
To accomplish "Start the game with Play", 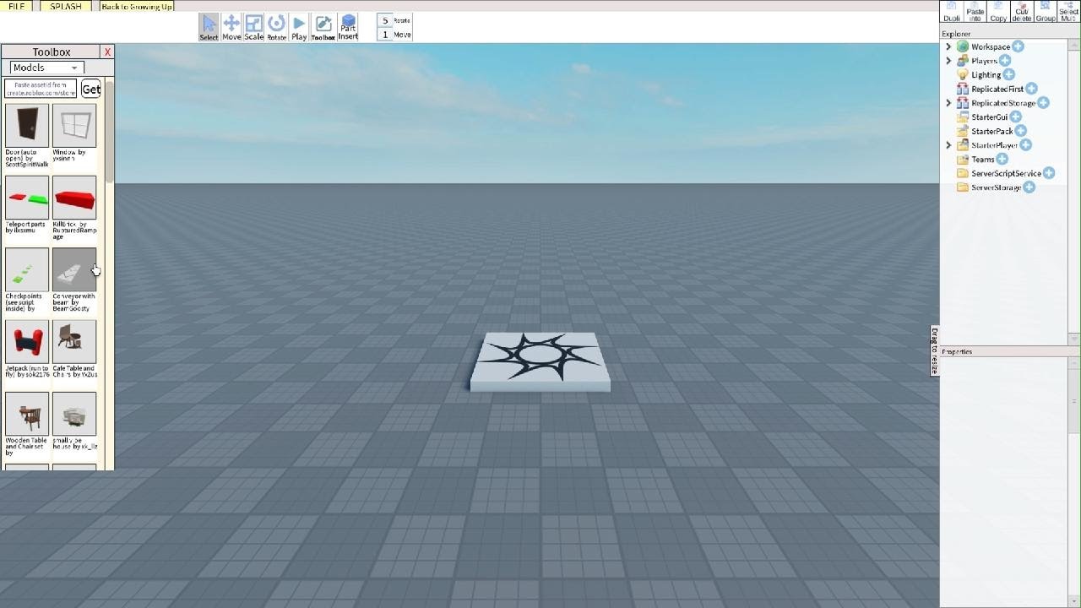I will (299, 27).
